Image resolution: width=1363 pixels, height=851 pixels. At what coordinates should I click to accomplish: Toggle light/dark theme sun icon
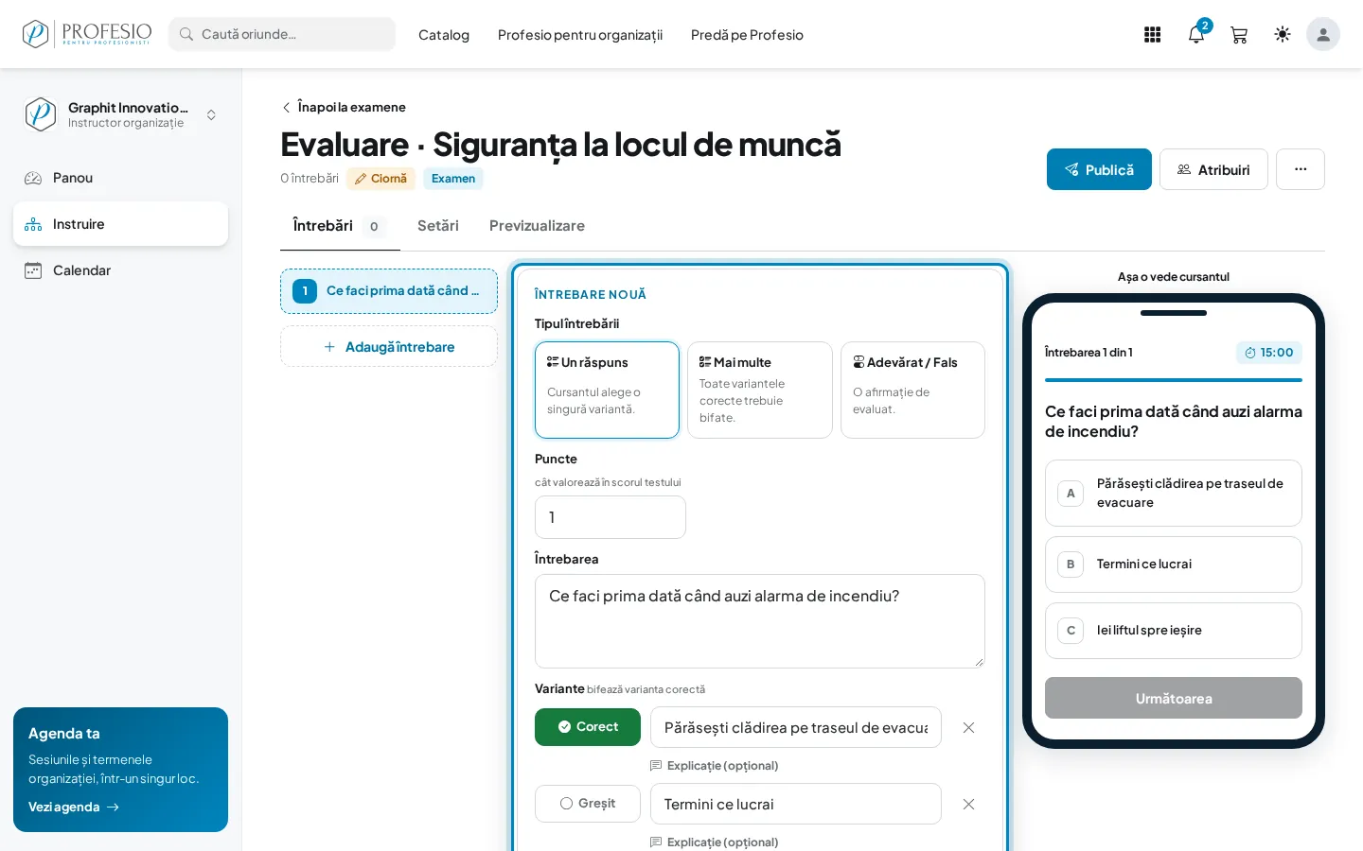(1283, 35)
